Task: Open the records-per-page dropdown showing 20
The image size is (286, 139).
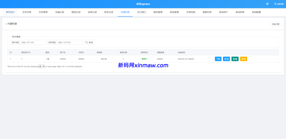Action: [x=42, y=66]
